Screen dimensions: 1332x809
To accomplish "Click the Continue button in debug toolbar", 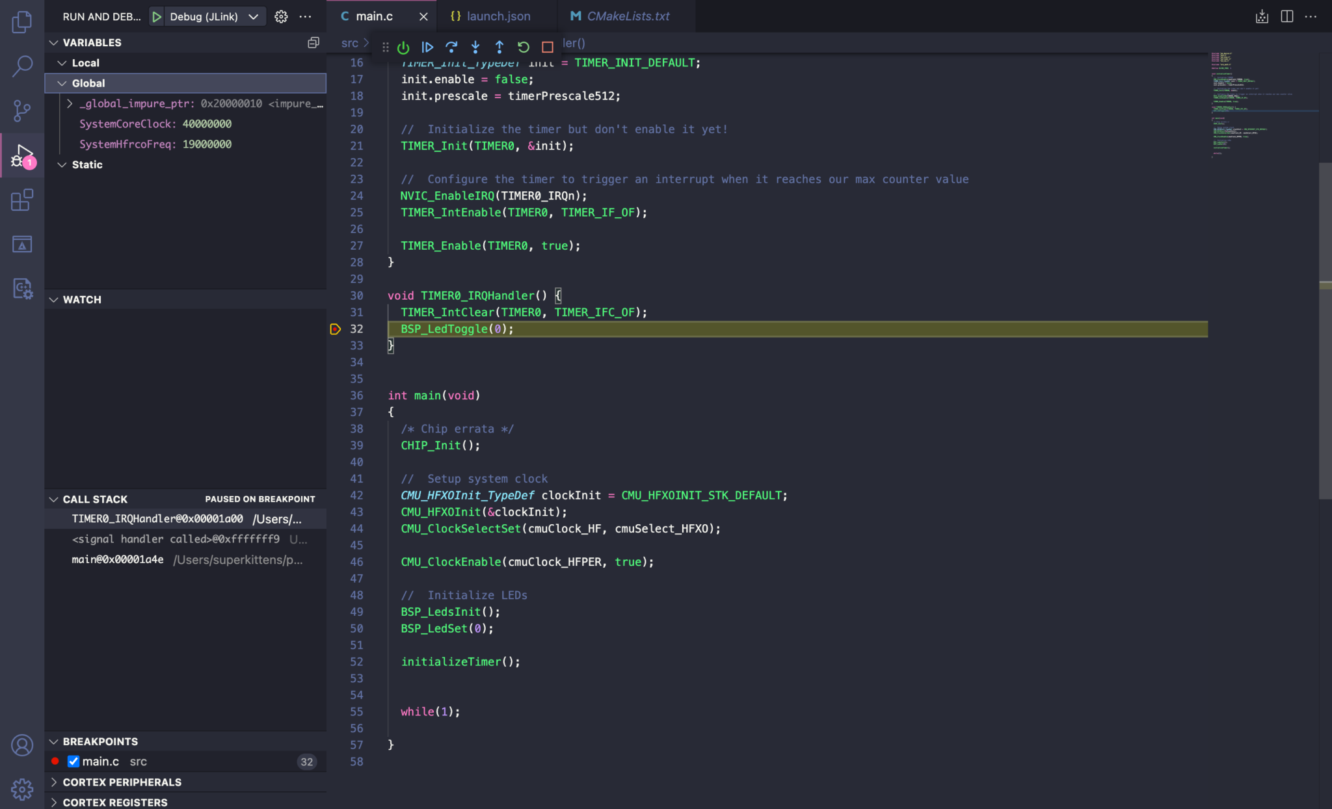I will 427,47.
